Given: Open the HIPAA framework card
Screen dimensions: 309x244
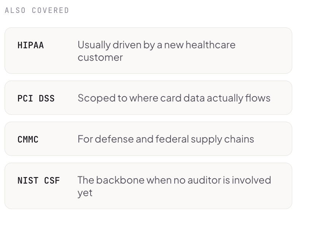Looking at the screenshot, I should pyautogui.click(x=148, y=51).
